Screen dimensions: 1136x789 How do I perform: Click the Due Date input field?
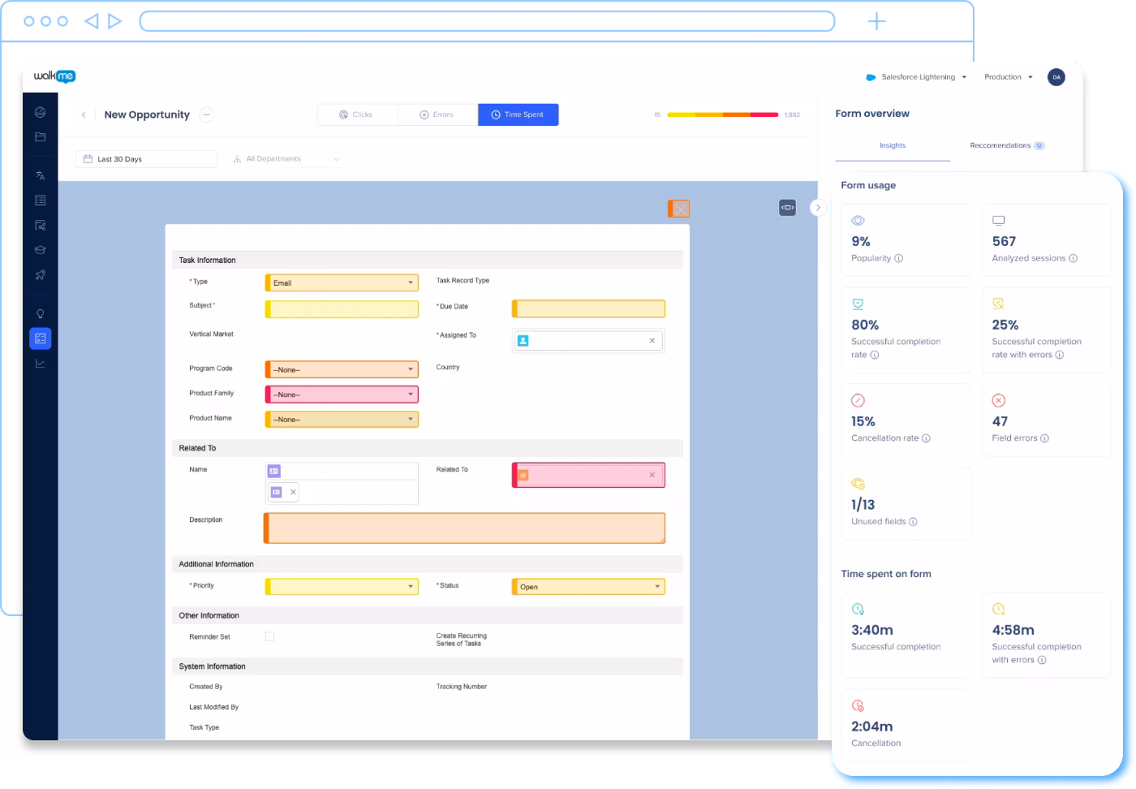[x=588, y=308]
